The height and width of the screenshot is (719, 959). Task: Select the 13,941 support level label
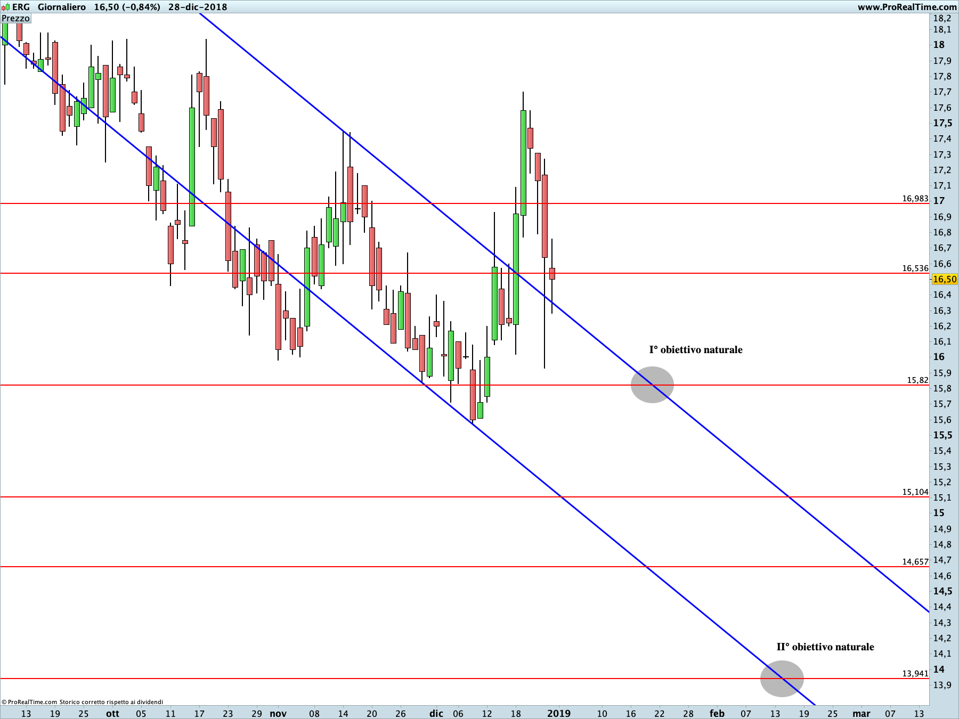(x=915, y=674)
